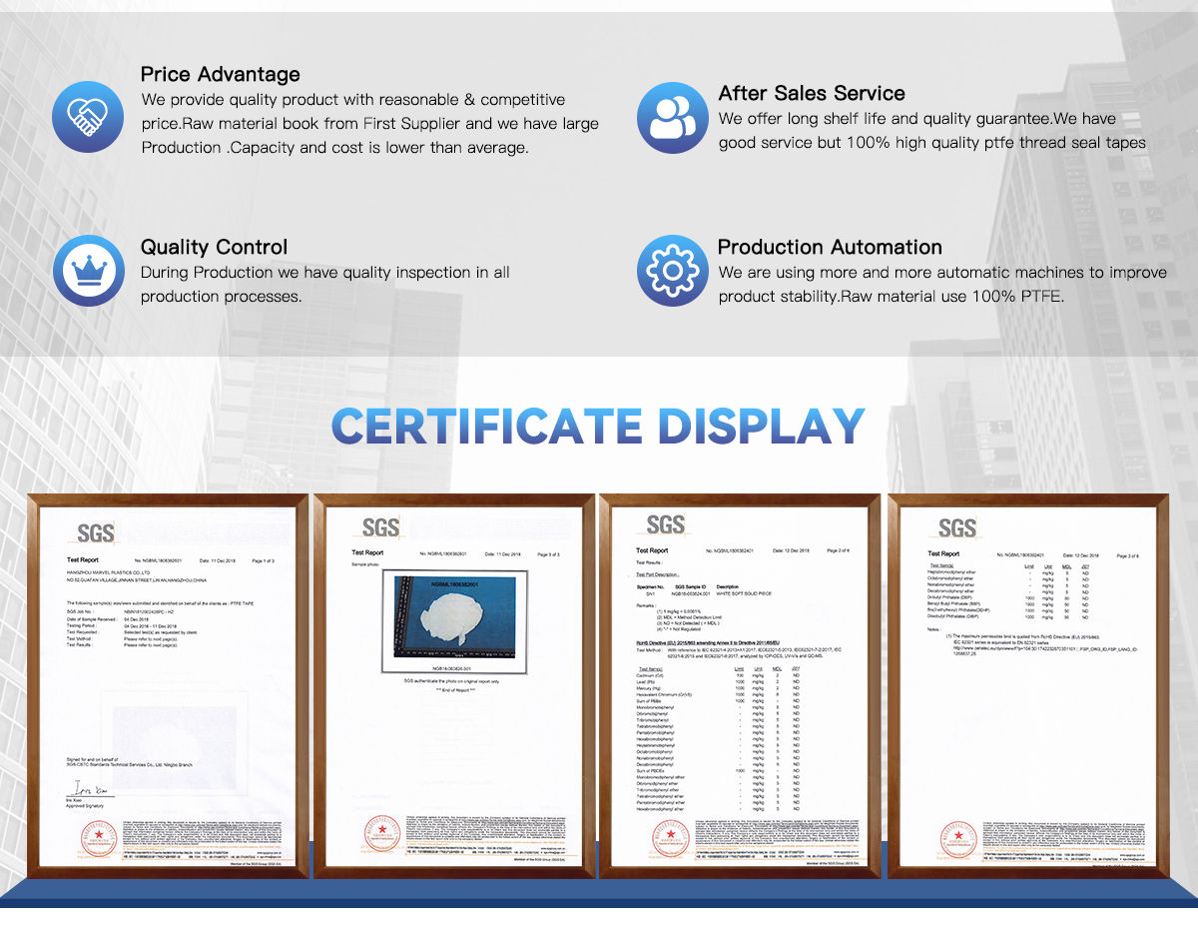The height and width of the screenshot is (928, 1198).
Task: Click the gear Production Automation icon
Action: click(x=672, y=271)
